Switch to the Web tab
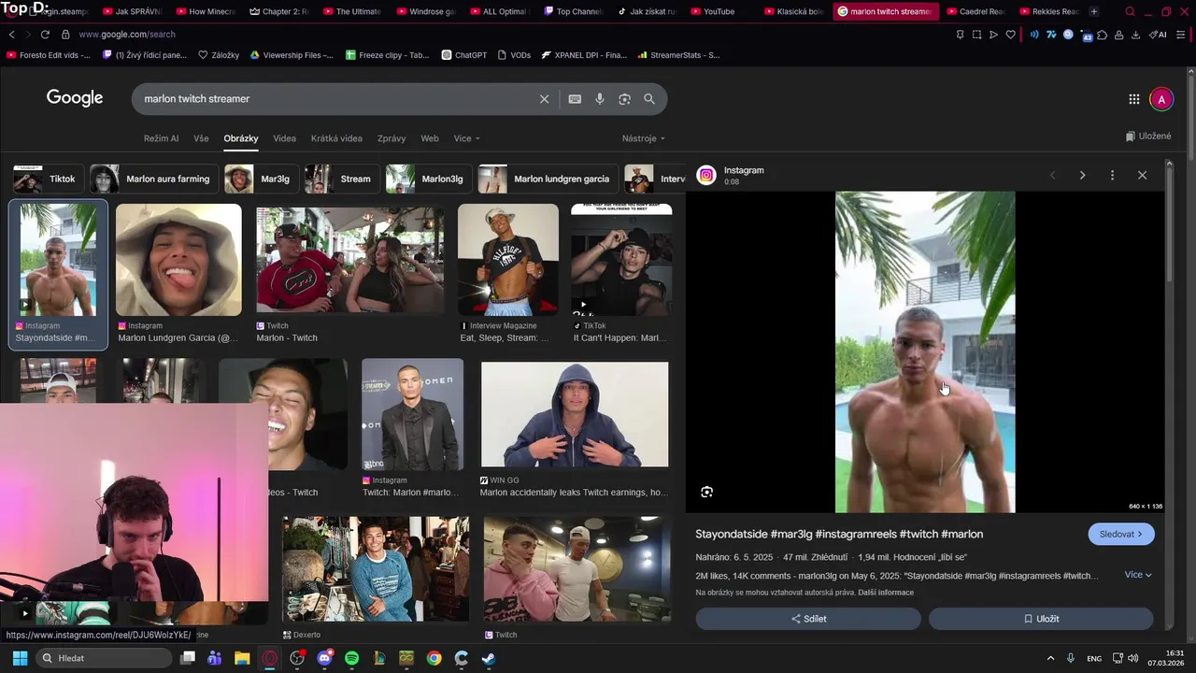Image resolution: width=1196 pixels, height=673 pixels. [x=430, y=138]
